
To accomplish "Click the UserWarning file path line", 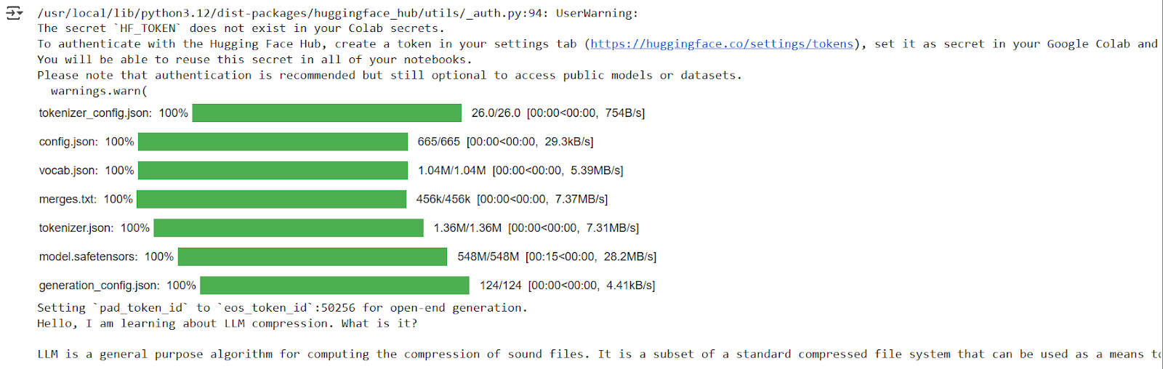I will 337,13.
